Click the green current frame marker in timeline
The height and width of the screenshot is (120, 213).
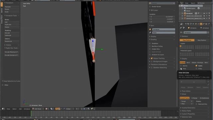[31, 114]
